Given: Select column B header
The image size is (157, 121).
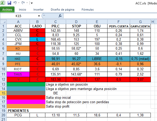Looking at the screenshot, I should point(37,22).
